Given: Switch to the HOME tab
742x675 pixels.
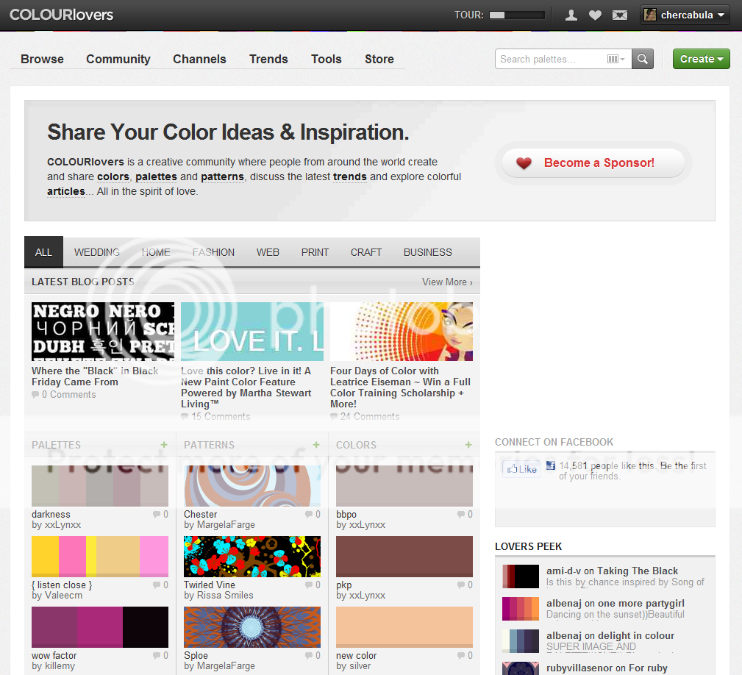Looking at the screenshot, I should coord(156,252).
